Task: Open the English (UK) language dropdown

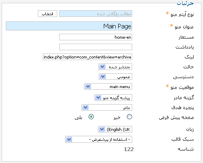Action: point(115,129)
